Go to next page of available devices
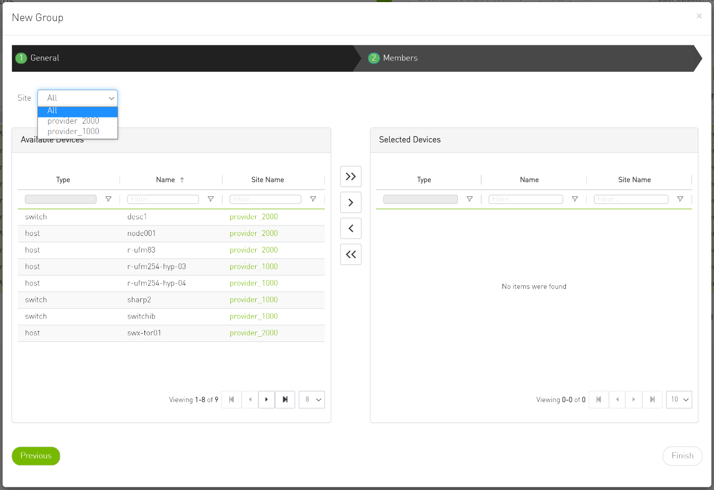The height and width of the screenshot is (490, 714). coord(266,399)
